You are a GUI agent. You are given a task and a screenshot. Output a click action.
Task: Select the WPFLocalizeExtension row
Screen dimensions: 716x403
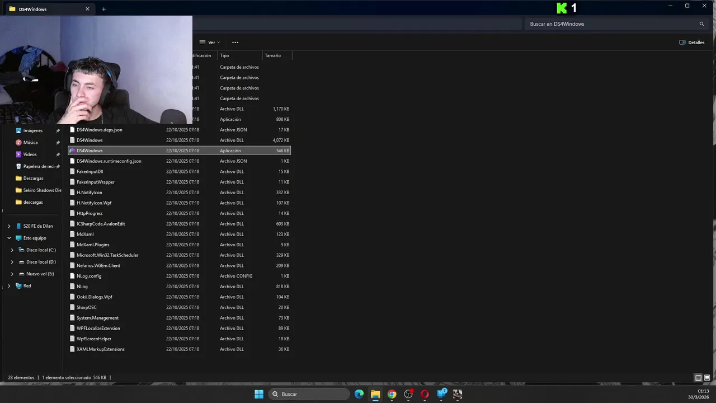click(179, 328)
